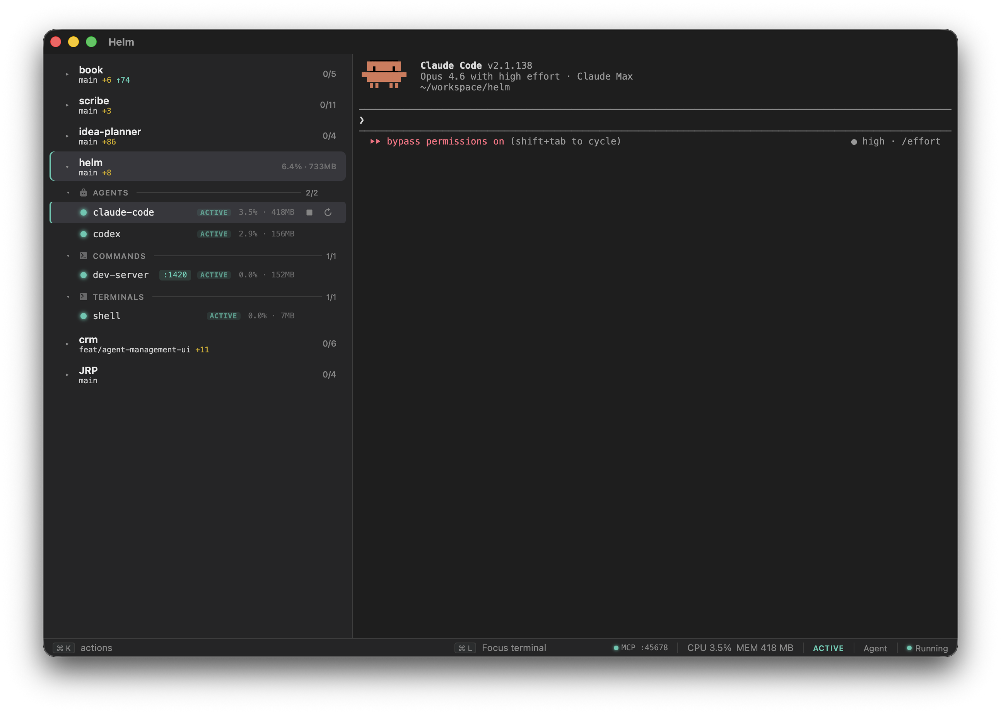Expand the scribe project

(x=67, y=105)
